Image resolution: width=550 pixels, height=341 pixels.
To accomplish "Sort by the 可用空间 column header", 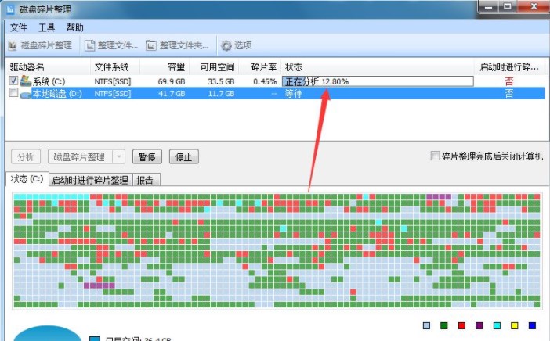I will [x=217, y=66].
